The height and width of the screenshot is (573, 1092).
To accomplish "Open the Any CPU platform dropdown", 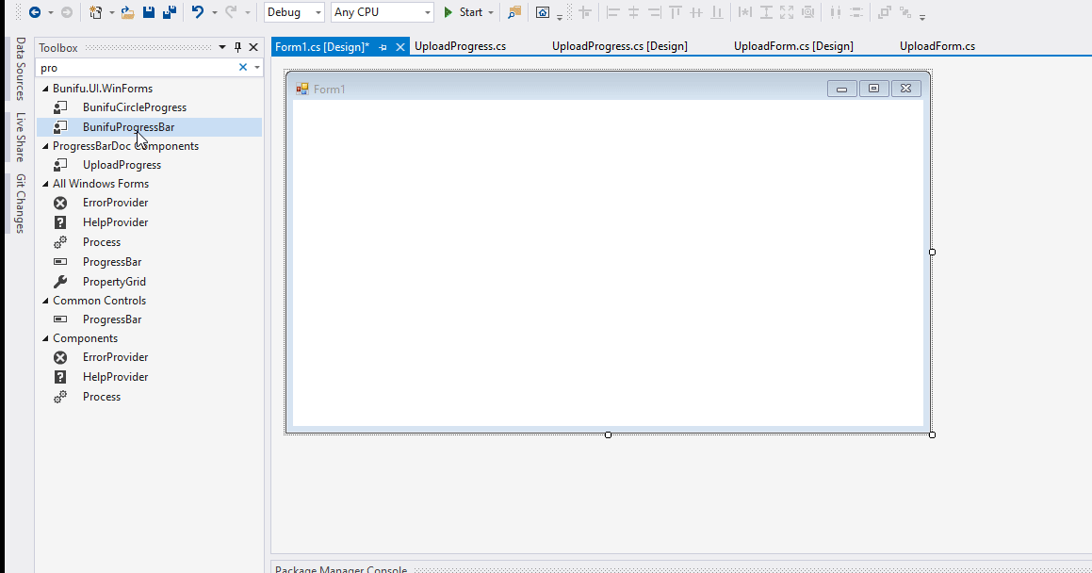I will pos(382,12).
